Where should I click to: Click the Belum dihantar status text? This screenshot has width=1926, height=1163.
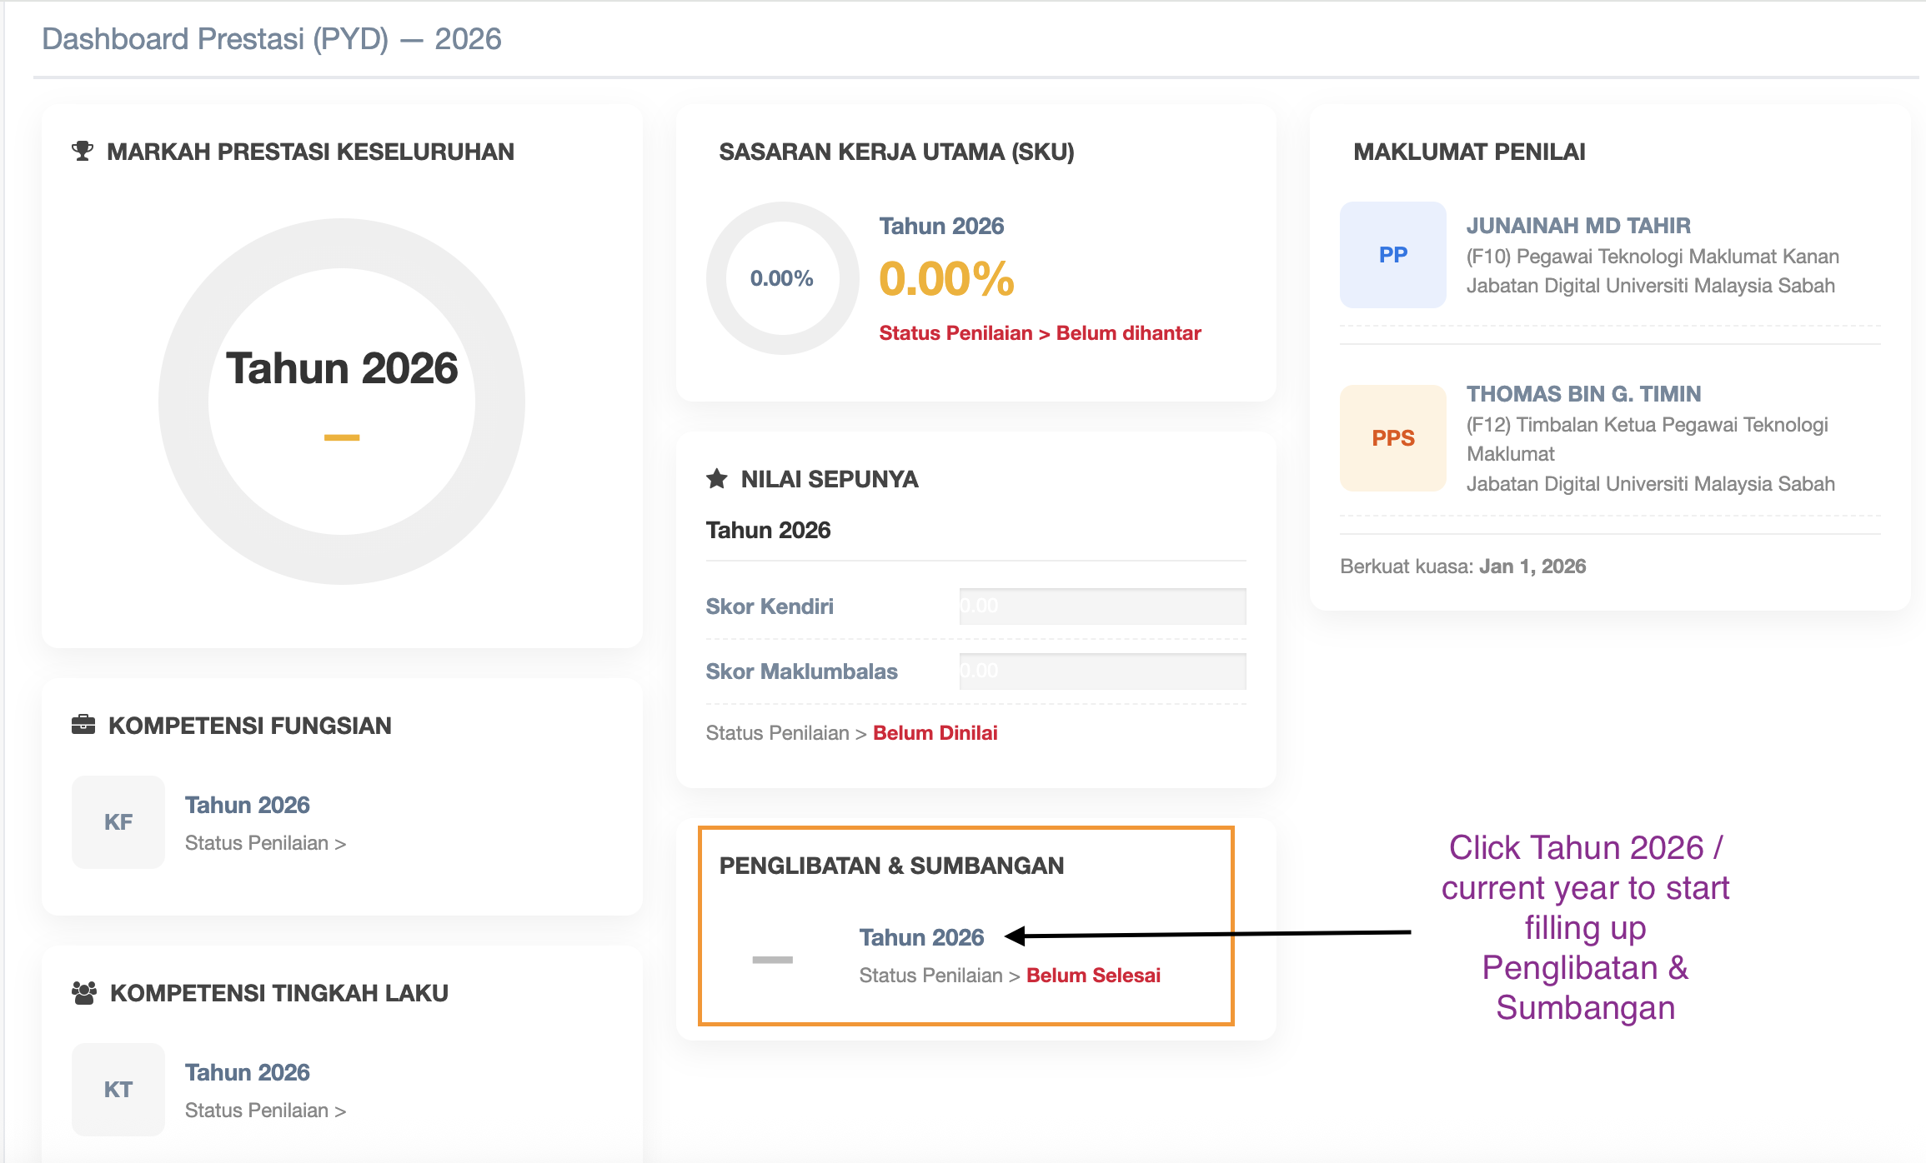coord(1128,333)
